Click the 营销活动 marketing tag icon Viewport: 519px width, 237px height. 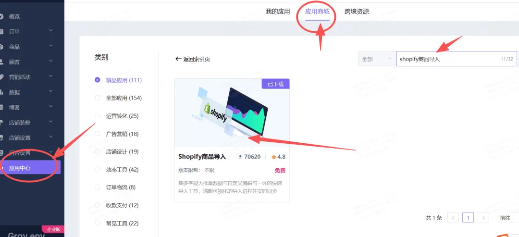(x=1, y=77)
